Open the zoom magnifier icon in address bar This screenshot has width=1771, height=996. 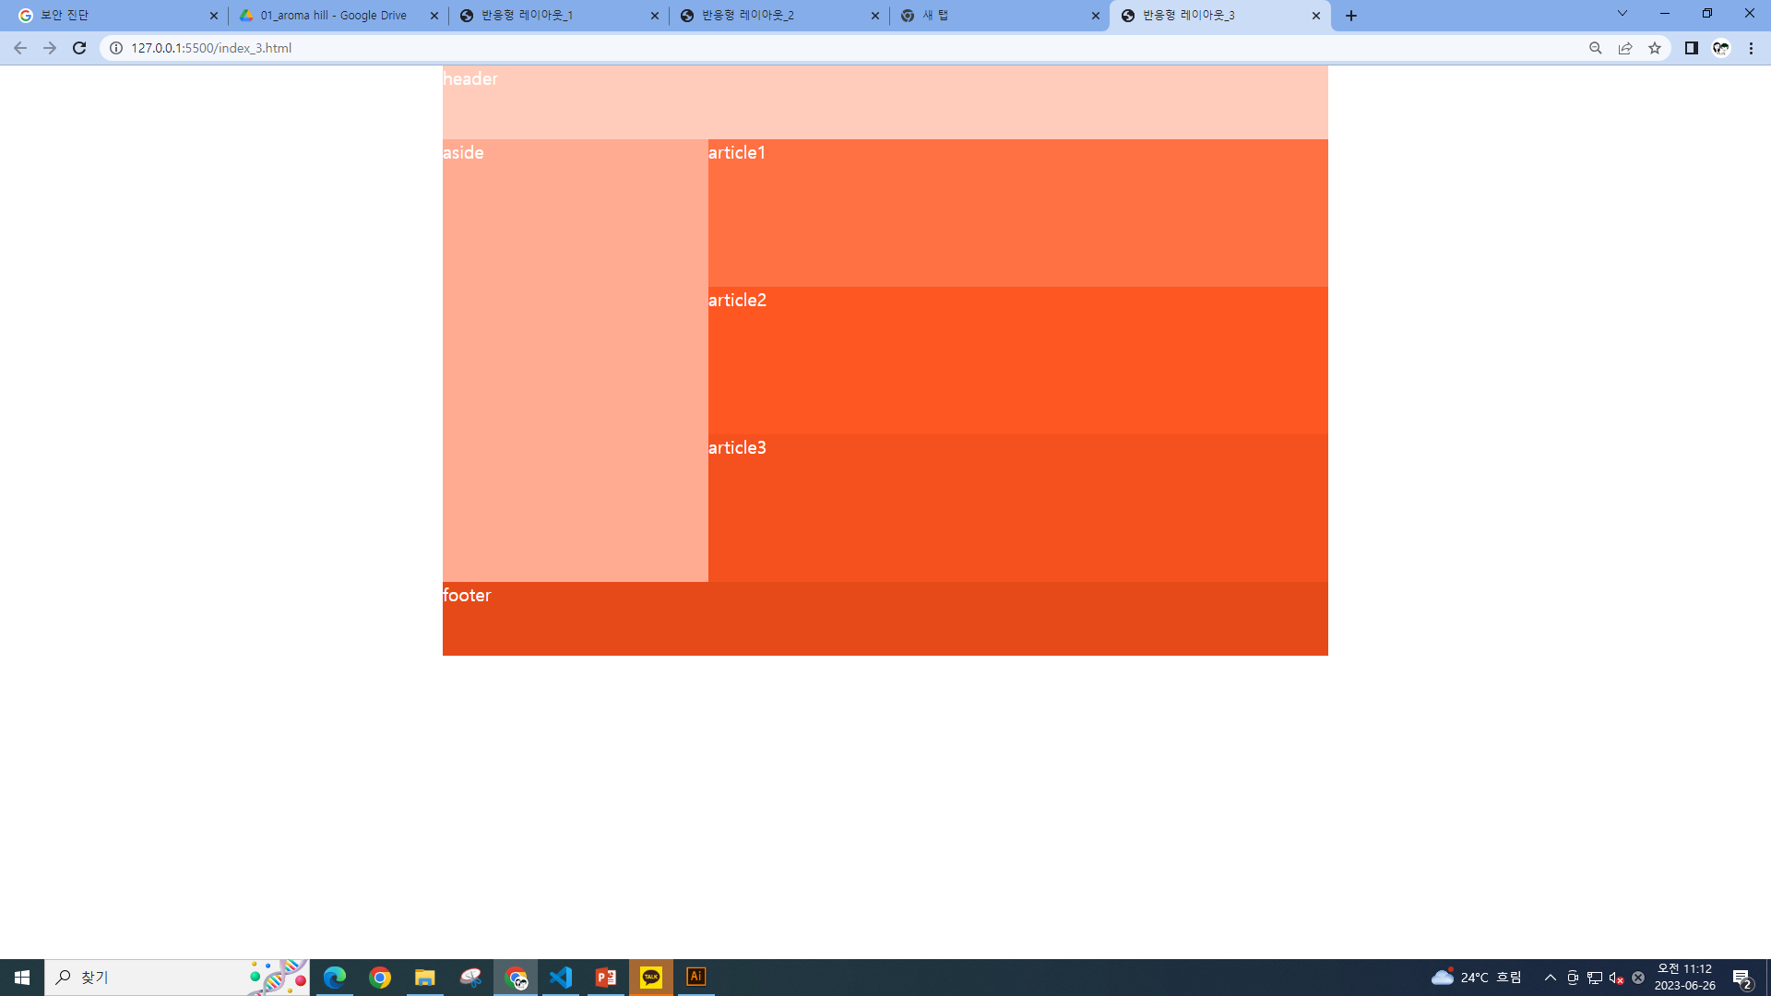click(x=1596, y=48)
